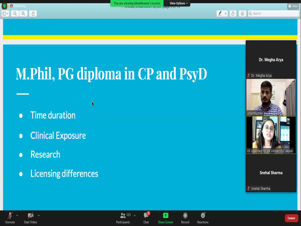The image size is (301, 226).
Task: Click the View button at top right
Action: coord(293,6)
